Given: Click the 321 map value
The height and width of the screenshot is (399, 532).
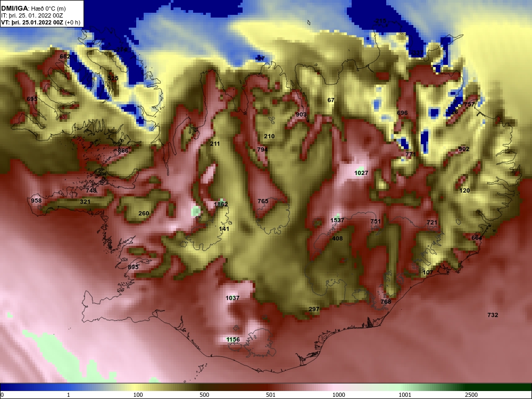Looking at the screenshot, I should (85, 202).
